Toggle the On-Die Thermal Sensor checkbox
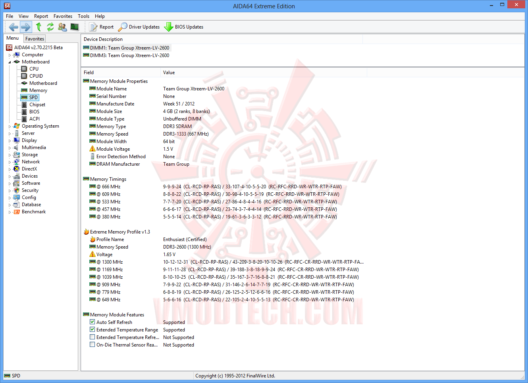Screen dimensions: 528x383 92,345
